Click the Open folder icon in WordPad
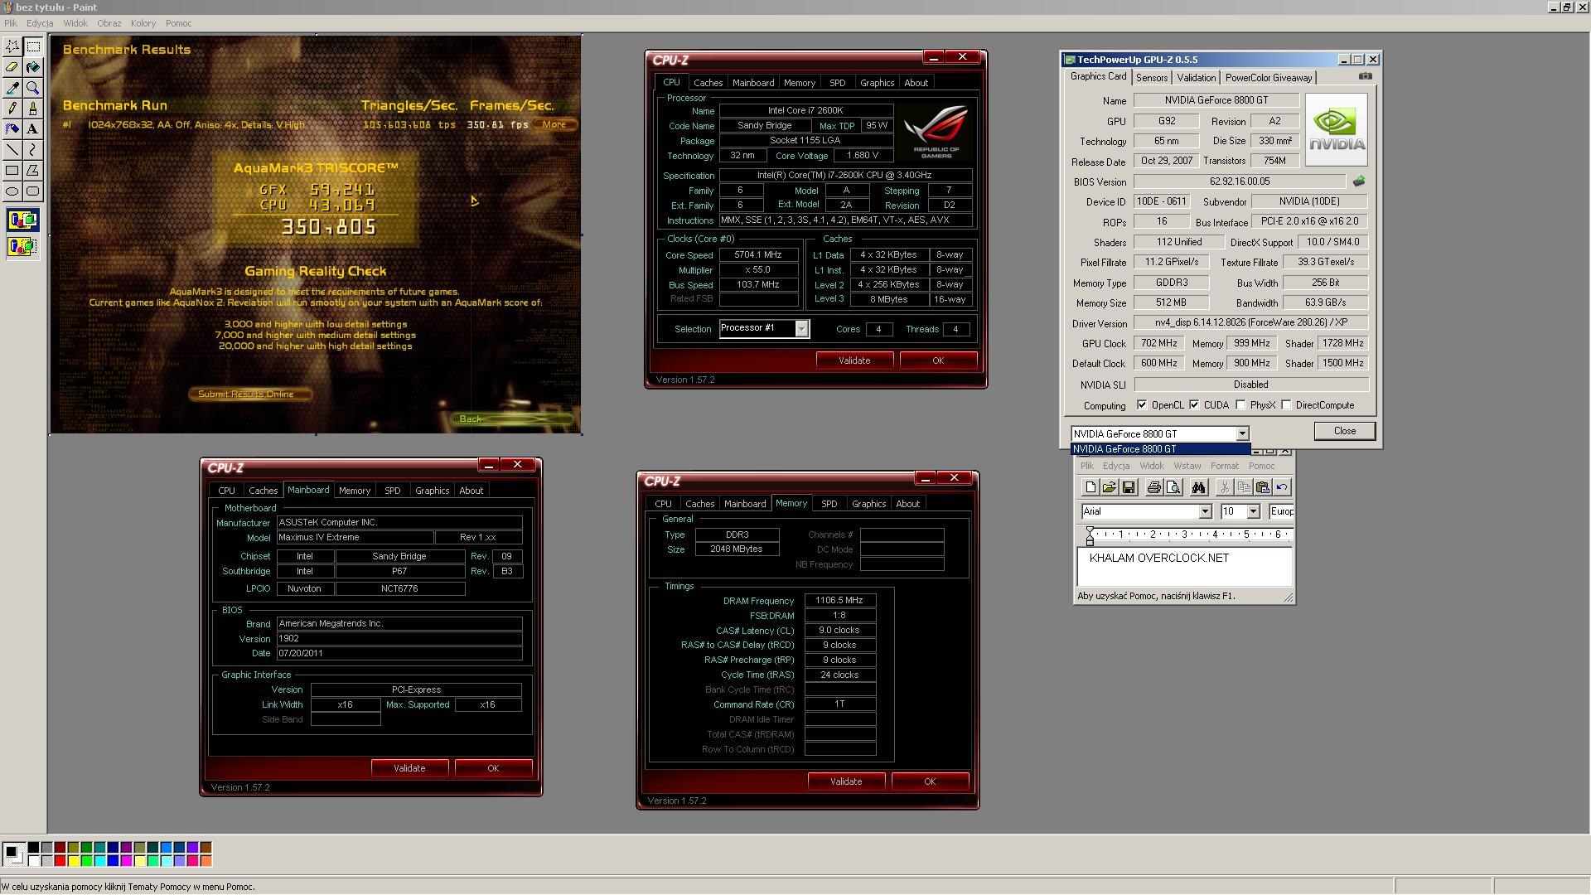Viewport: 1591px width, 895px height. [x=1109, y=487]
